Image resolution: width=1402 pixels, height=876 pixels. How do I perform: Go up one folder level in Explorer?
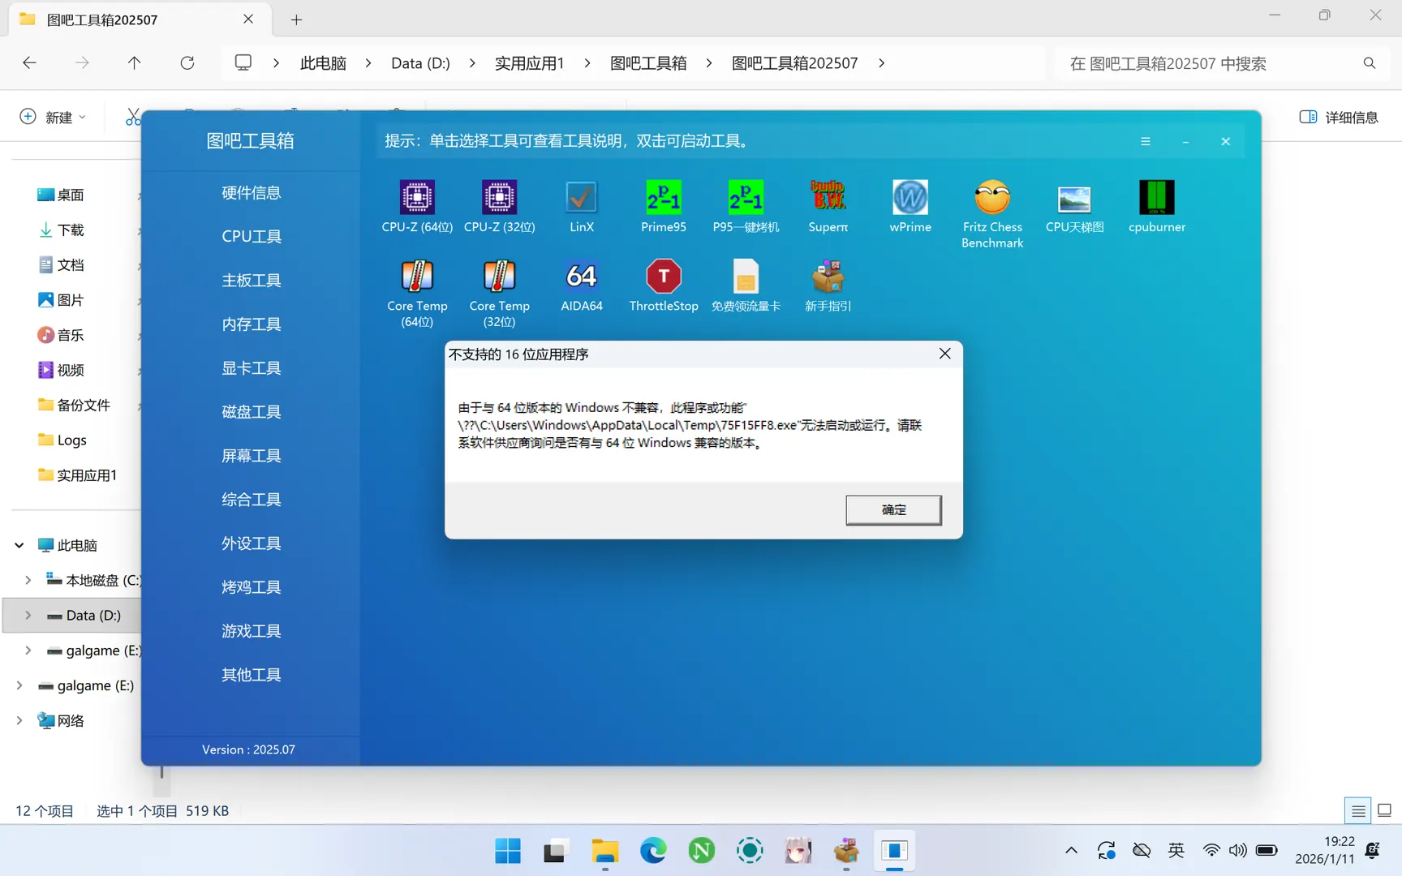pyautogui.click(x=134, y=63)
